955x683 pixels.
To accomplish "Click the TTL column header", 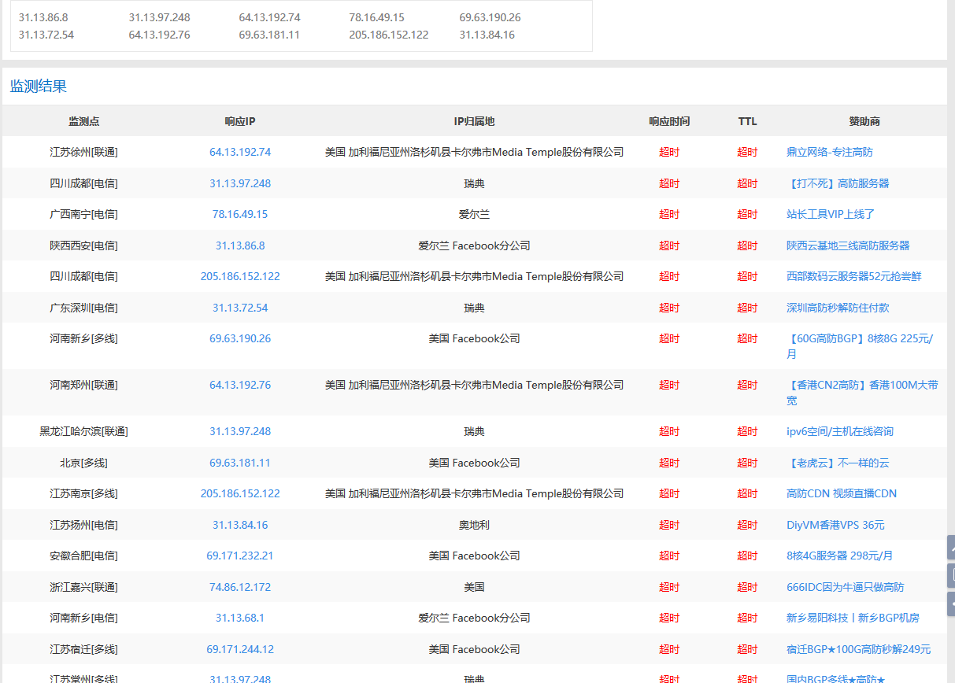I will (746, 121).
